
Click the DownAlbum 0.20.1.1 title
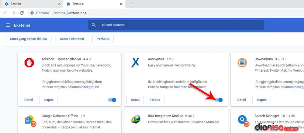point(271,59)
